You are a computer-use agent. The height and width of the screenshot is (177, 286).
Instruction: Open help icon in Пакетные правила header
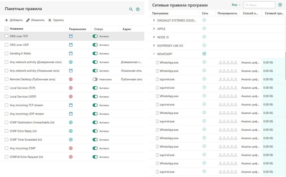(x=138, y=9)
